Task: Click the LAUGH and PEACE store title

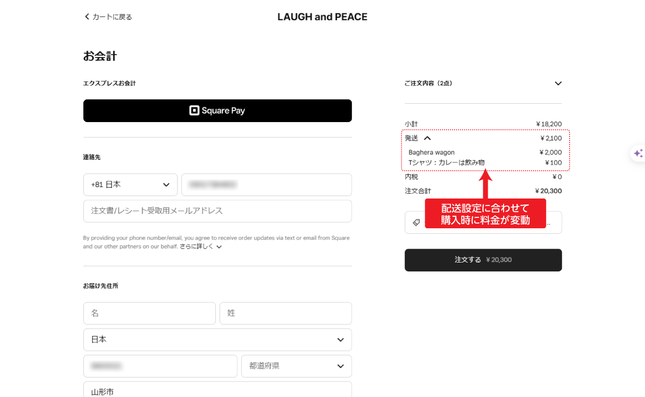Action: 322,17
